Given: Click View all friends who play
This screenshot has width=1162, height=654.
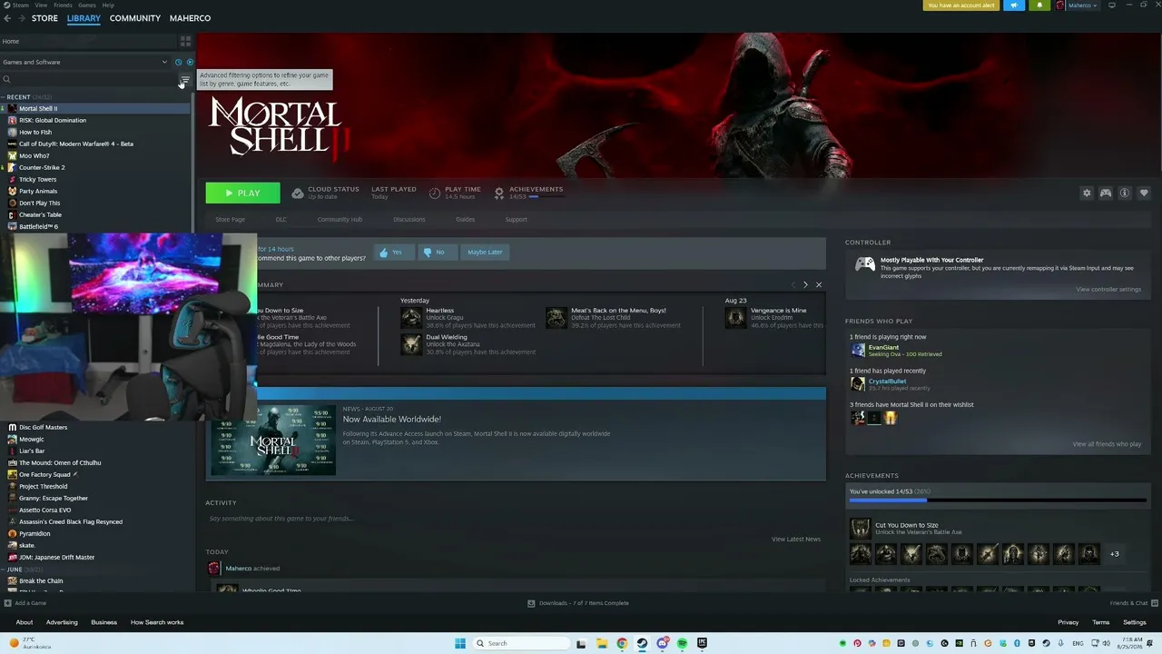Looking at the screenshot, I should tap(1107, 444).
